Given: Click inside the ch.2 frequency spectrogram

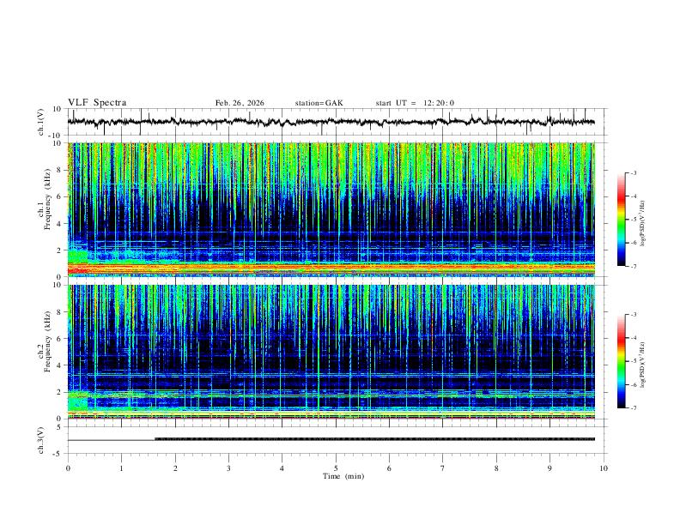Looking at the screenshot, I should tap(331, 352).
